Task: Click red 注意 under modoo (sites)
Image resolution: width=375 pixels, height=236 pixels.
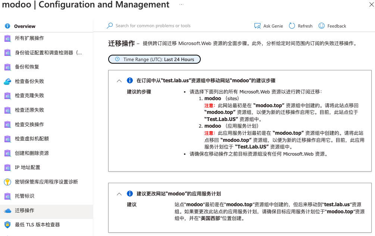Action: (210, 105)
